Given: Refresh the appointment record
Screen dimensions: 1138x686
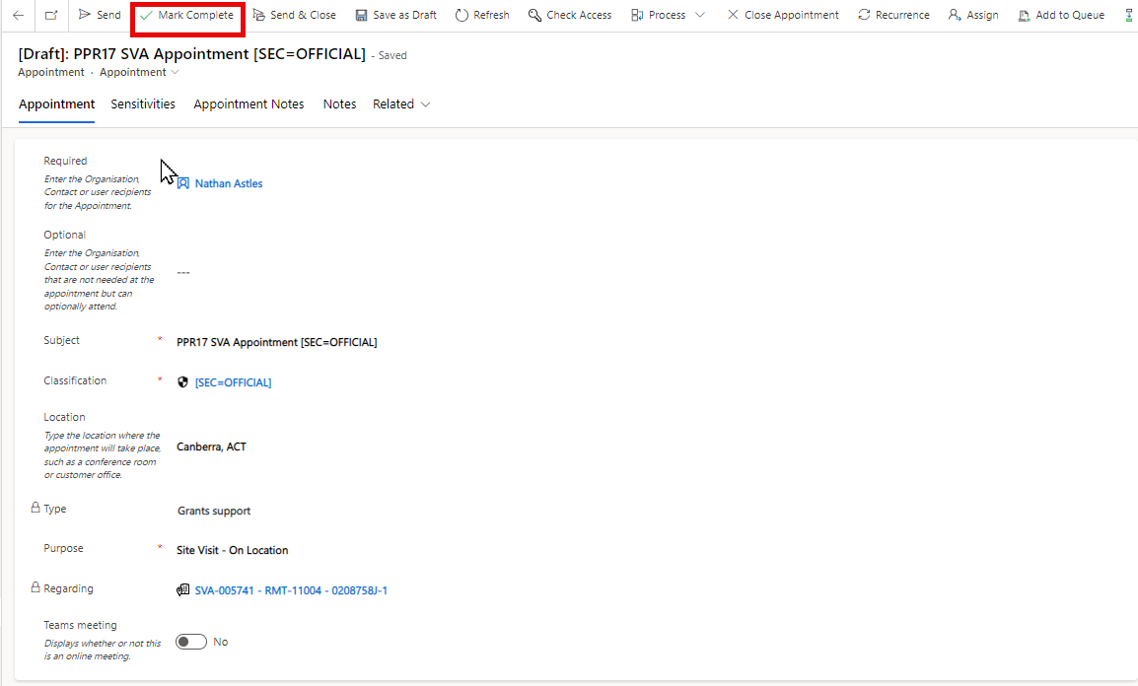Looking at the screenshot, I should click(482, 15).
